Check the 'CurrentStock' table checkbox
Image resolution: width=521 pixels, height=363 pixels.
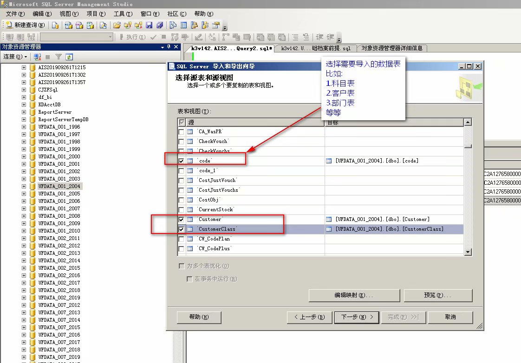[x=182, y=209]
